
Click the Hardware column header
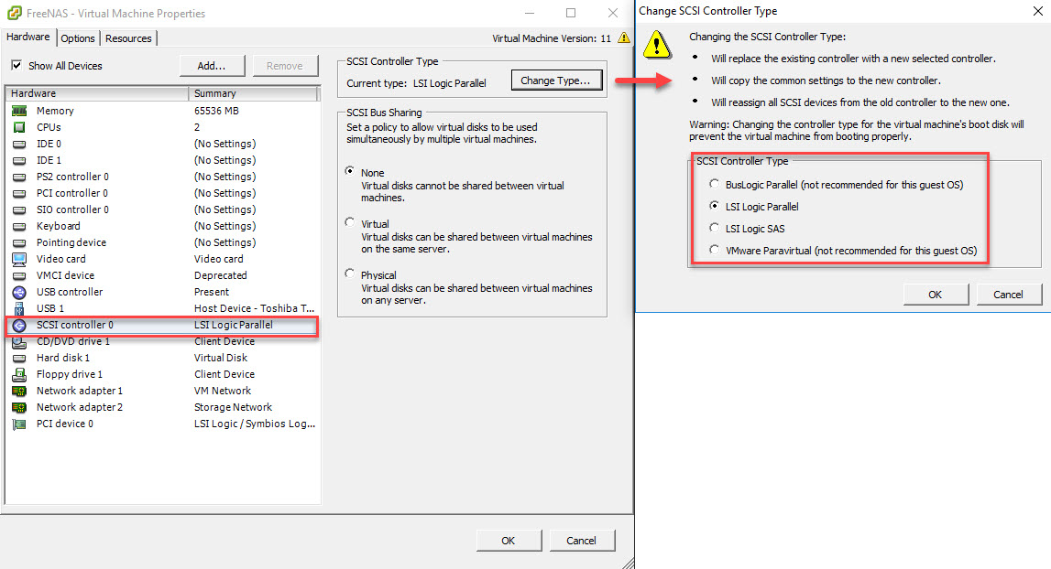tap(96, 93)
